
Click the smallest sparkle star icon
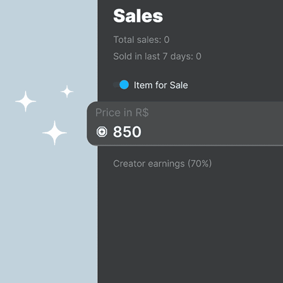67,92
